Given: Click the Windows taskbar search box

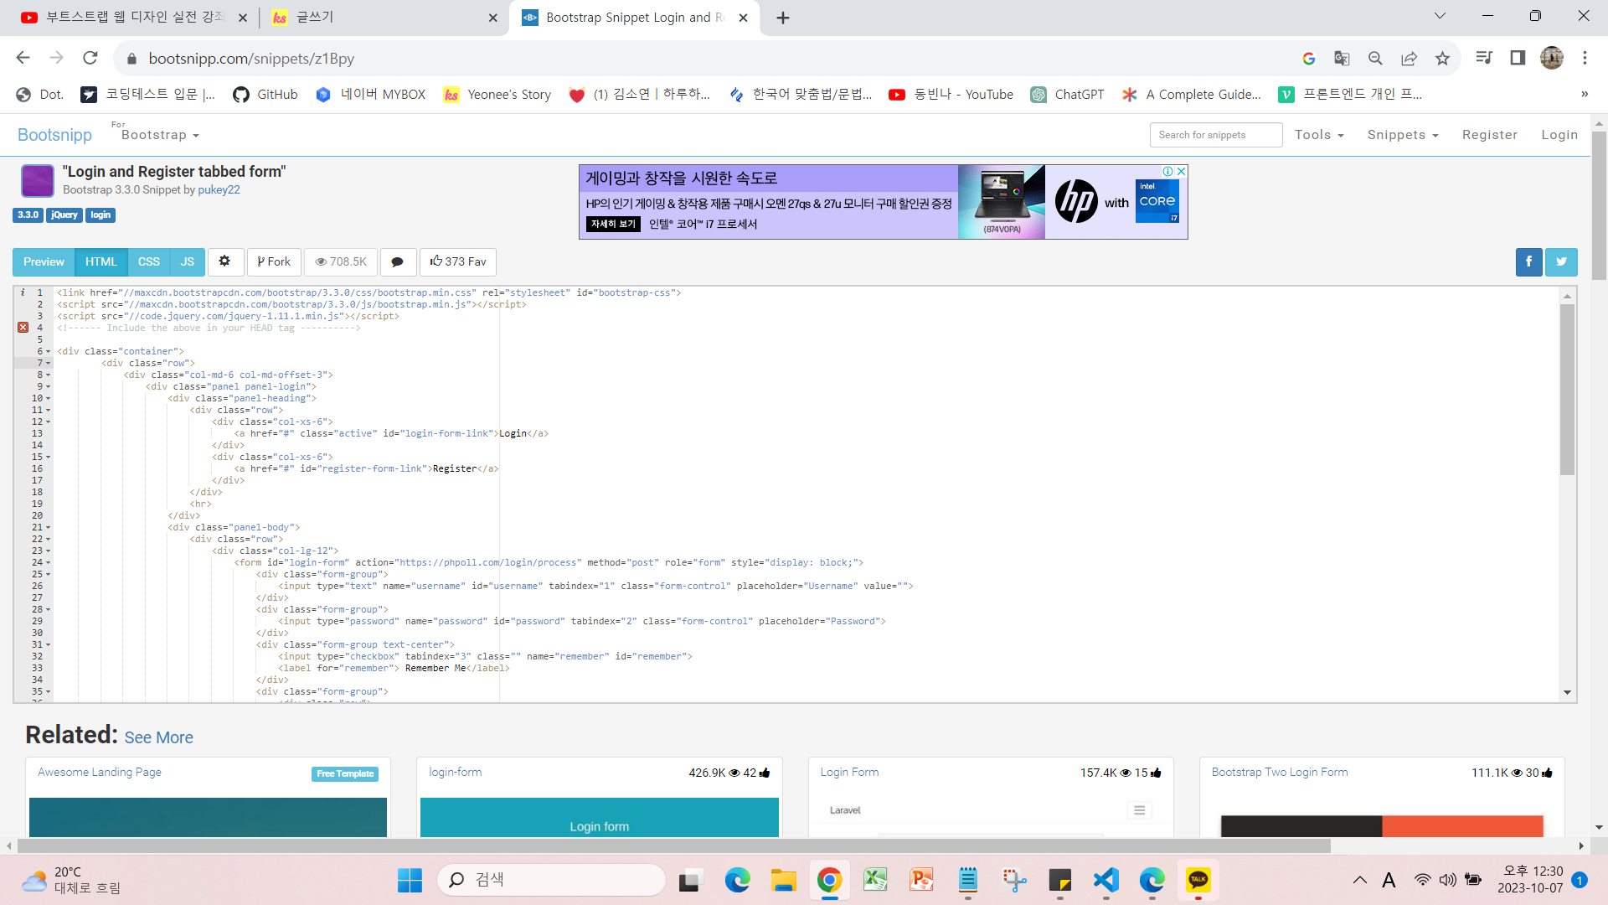Looking at the screenshot, I should pyautogui.click(x=551, y=880).
